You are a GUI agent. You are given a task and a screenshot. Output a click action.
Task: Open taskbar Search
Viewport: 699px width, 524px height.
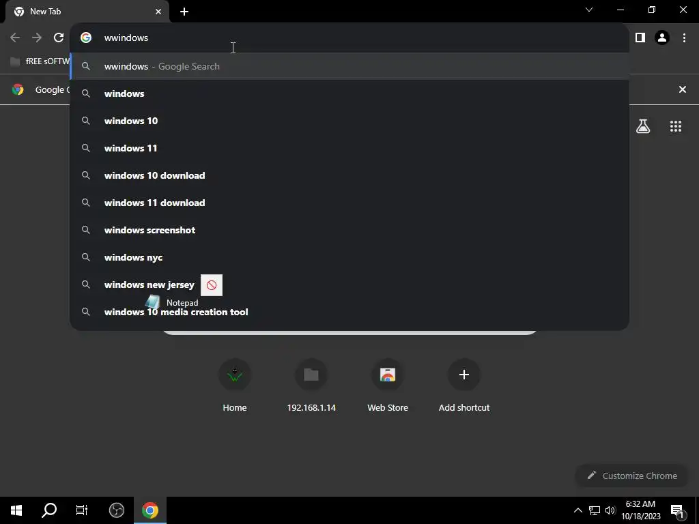(x=49, y=510)
